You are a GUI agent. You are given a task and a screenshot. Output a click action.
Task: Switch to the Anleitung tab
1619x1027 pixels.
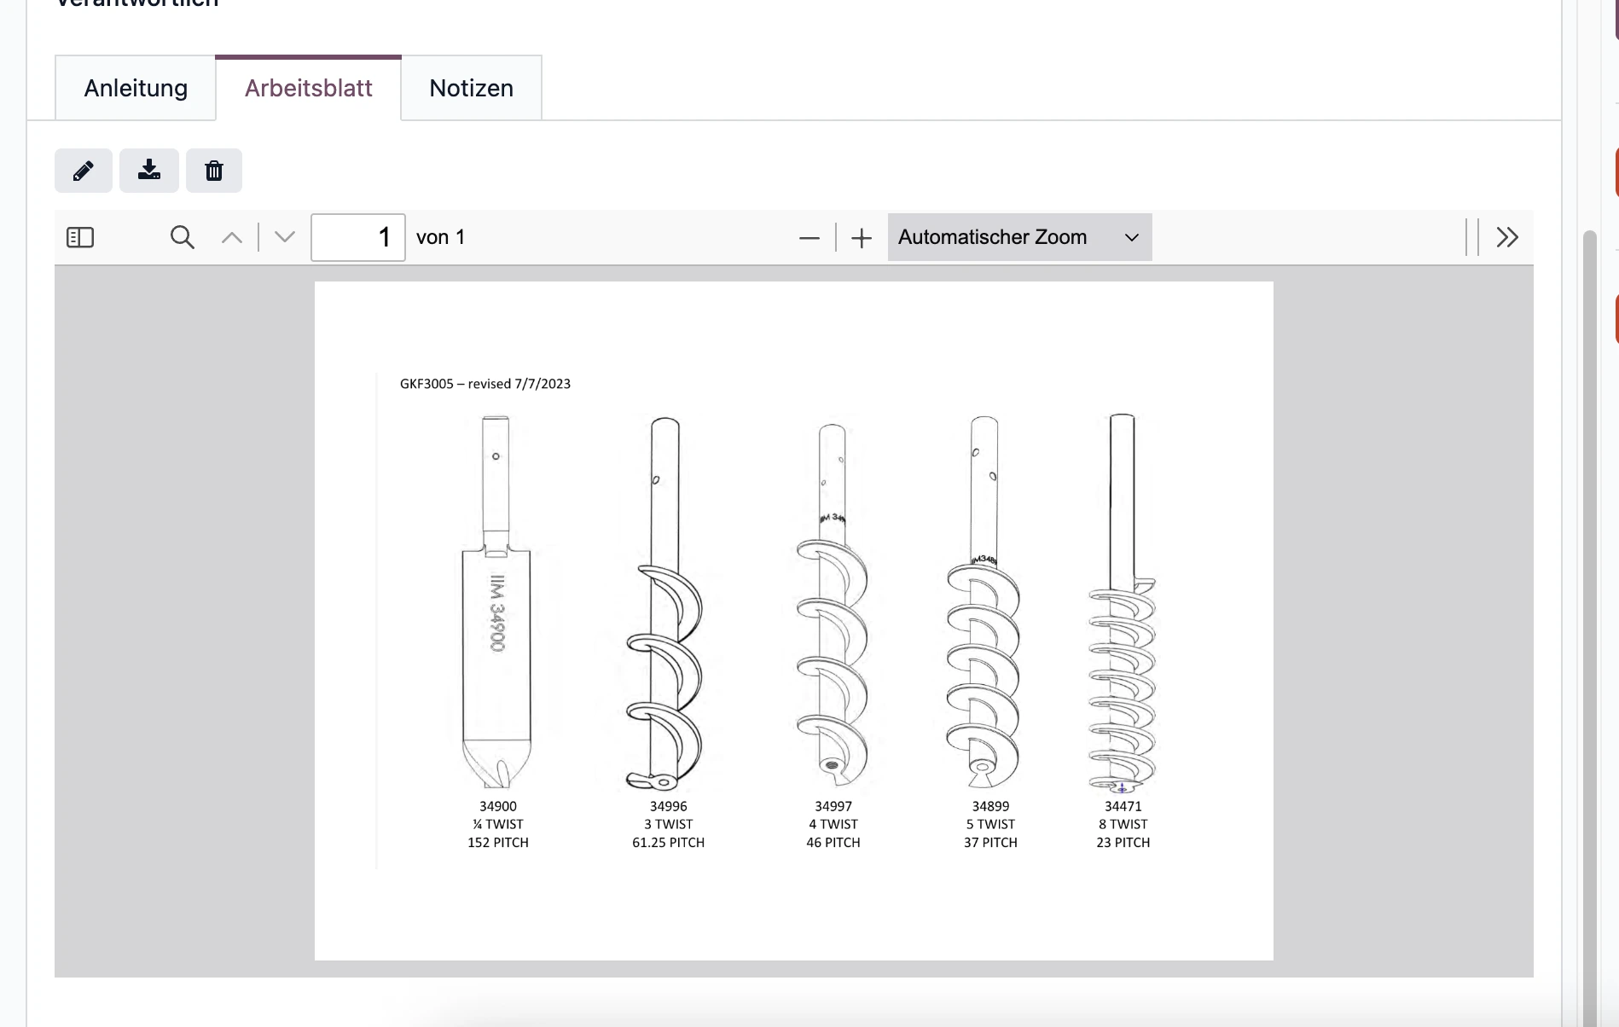(135, 87)
